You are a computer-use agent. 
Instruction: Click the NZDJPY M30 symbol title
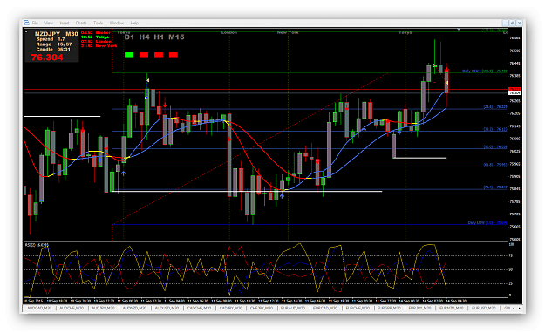(57, 34)
